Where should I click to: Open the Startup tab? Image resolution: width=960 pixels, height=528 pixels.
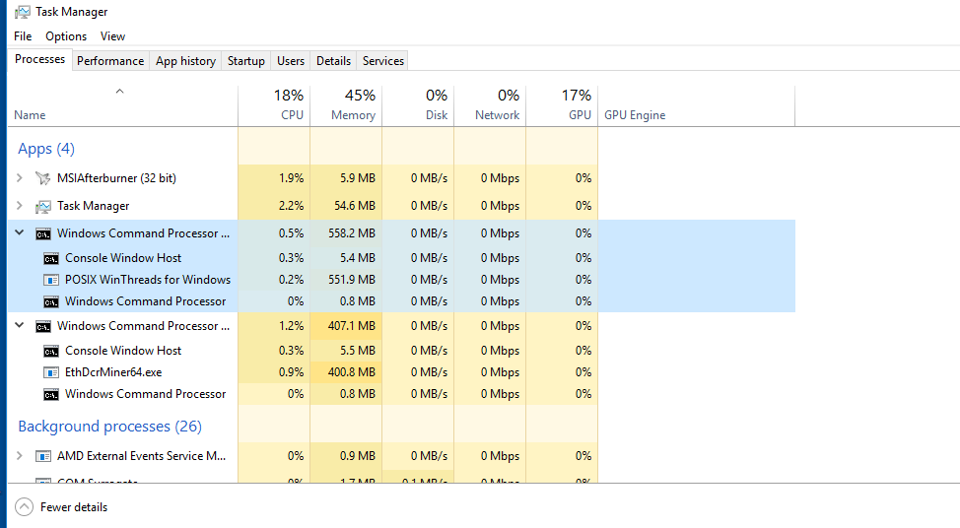246,60
